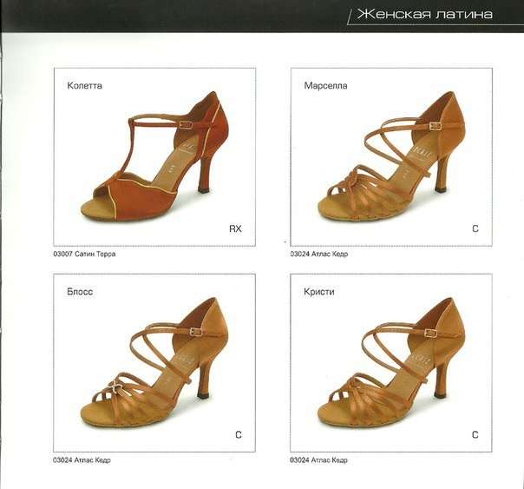Click the Колетта shoe photo
Image resolution: width=524 pixels, height=489 pixels.
tap(154, 155)
